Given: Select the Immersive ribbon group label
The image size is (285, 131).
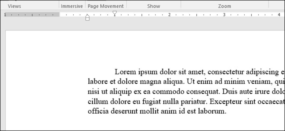Looking at the screenshot, I should coord(72,6).
